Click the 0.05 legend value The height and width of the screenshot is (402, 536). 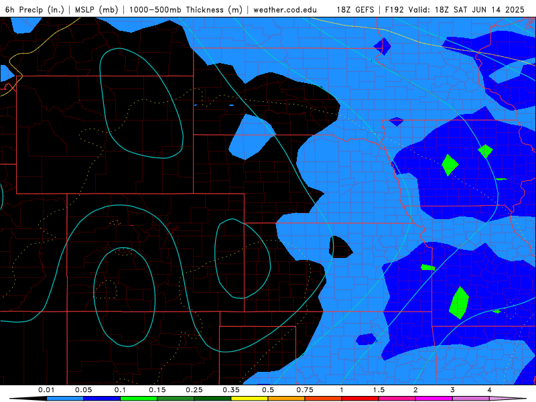click(83, 390)
